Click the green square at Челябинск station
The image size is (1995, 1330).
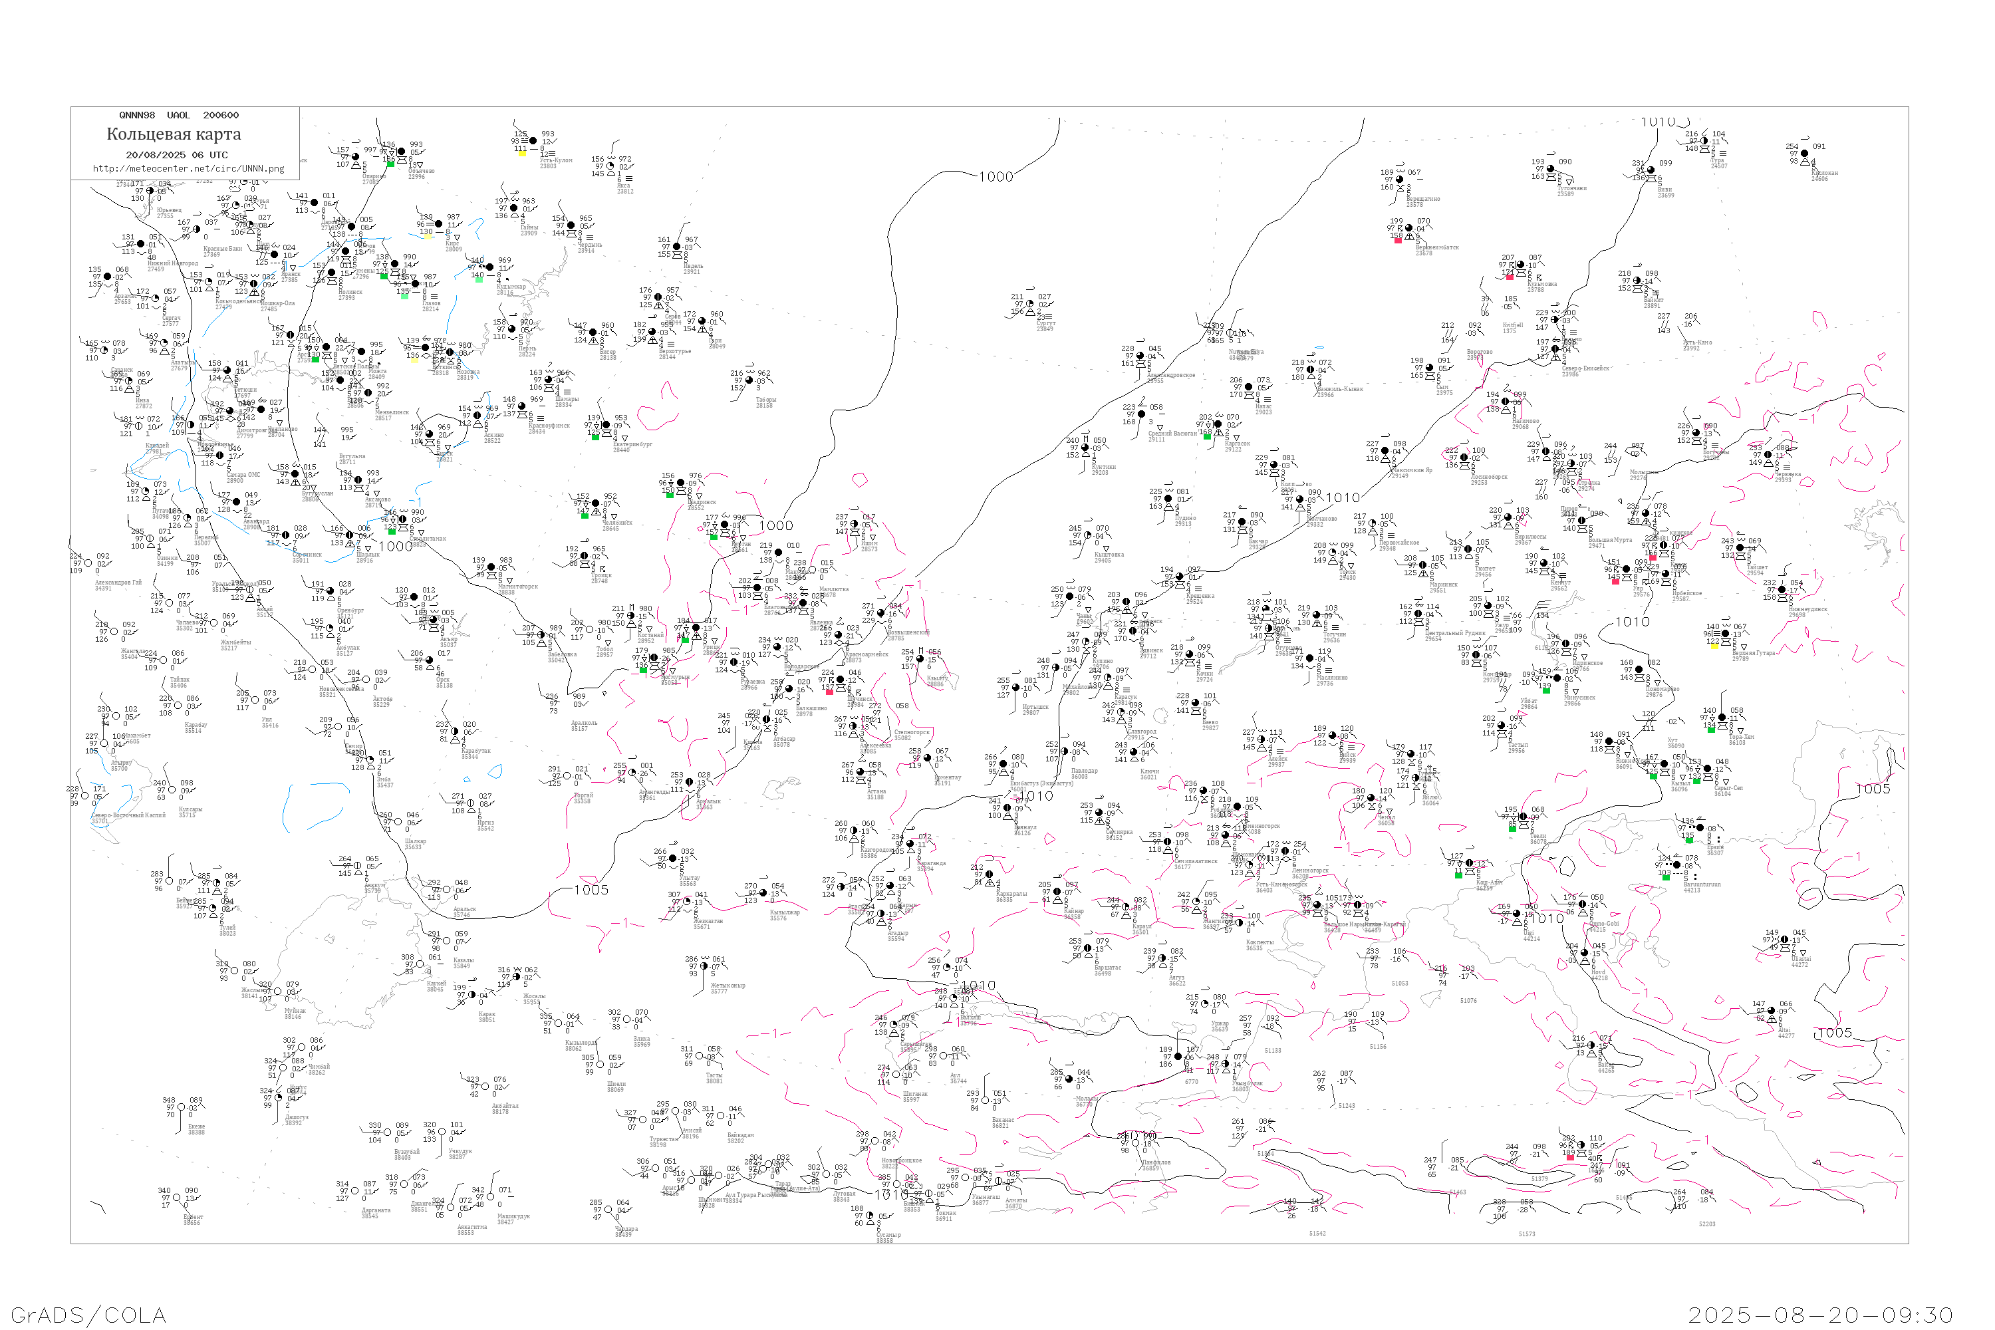pyautogui.click(x=585, y=516)
